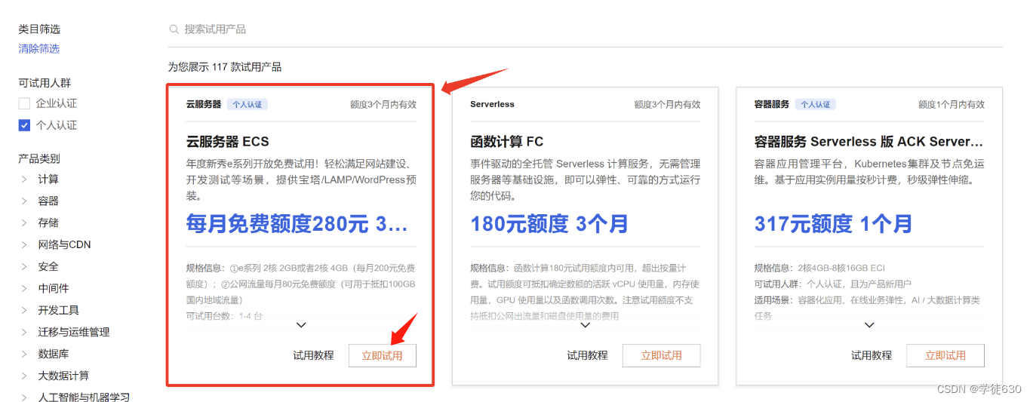Expand the 存储 category chevron
The width and height of the screenshot is (1033, 402).
point(25,223)
